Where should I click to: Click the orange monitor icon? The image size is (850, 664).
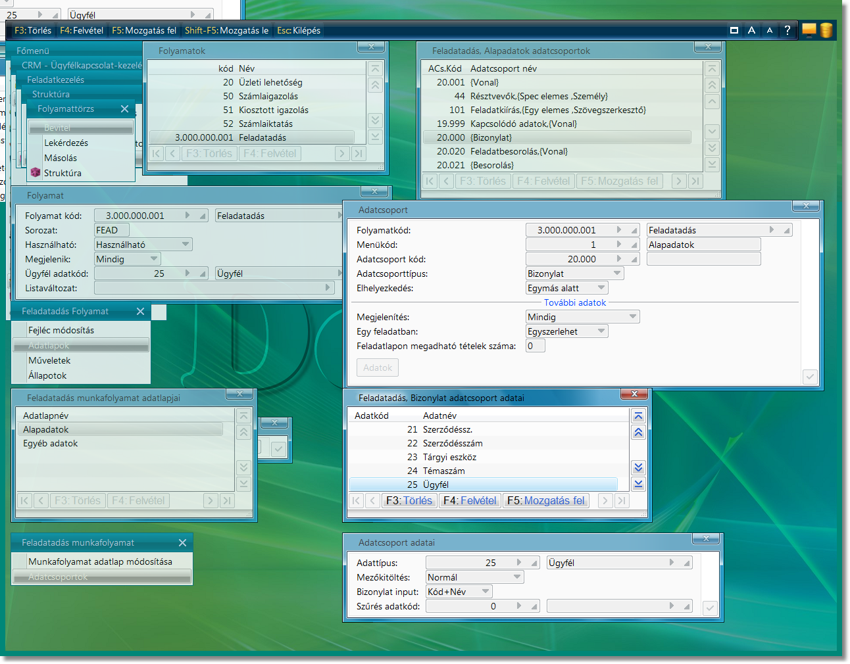click(809, 30)
